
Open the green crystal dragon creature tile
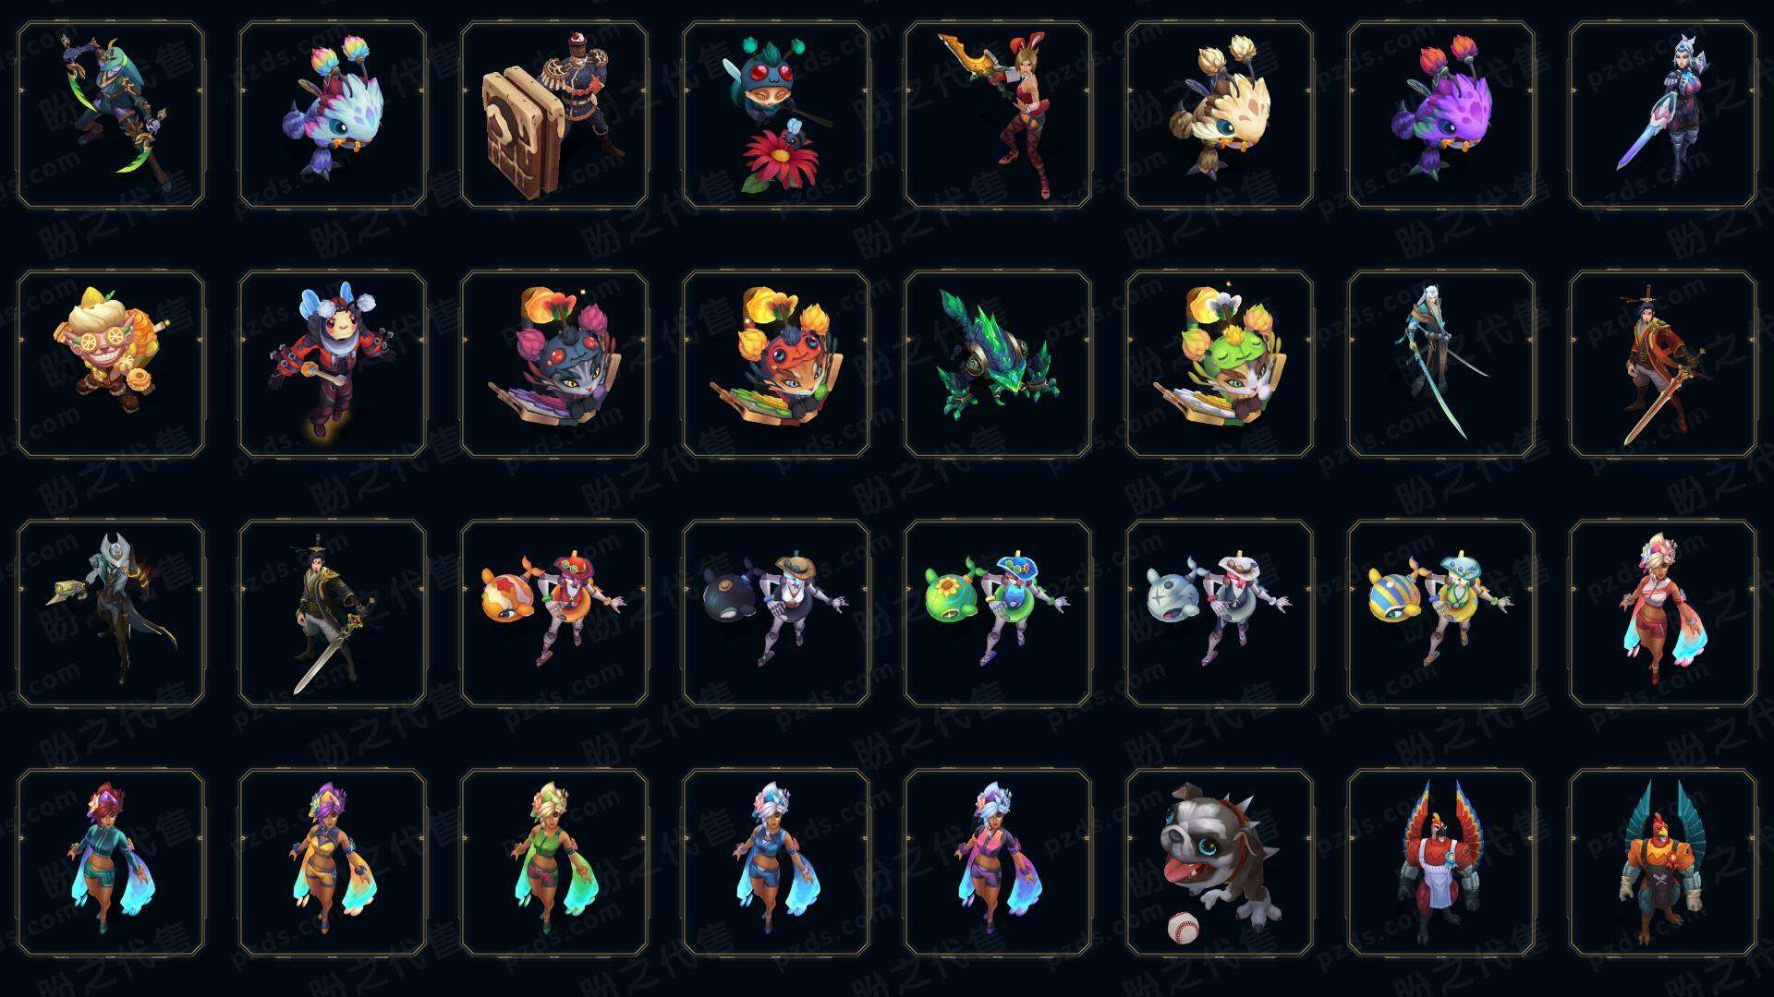998,364
